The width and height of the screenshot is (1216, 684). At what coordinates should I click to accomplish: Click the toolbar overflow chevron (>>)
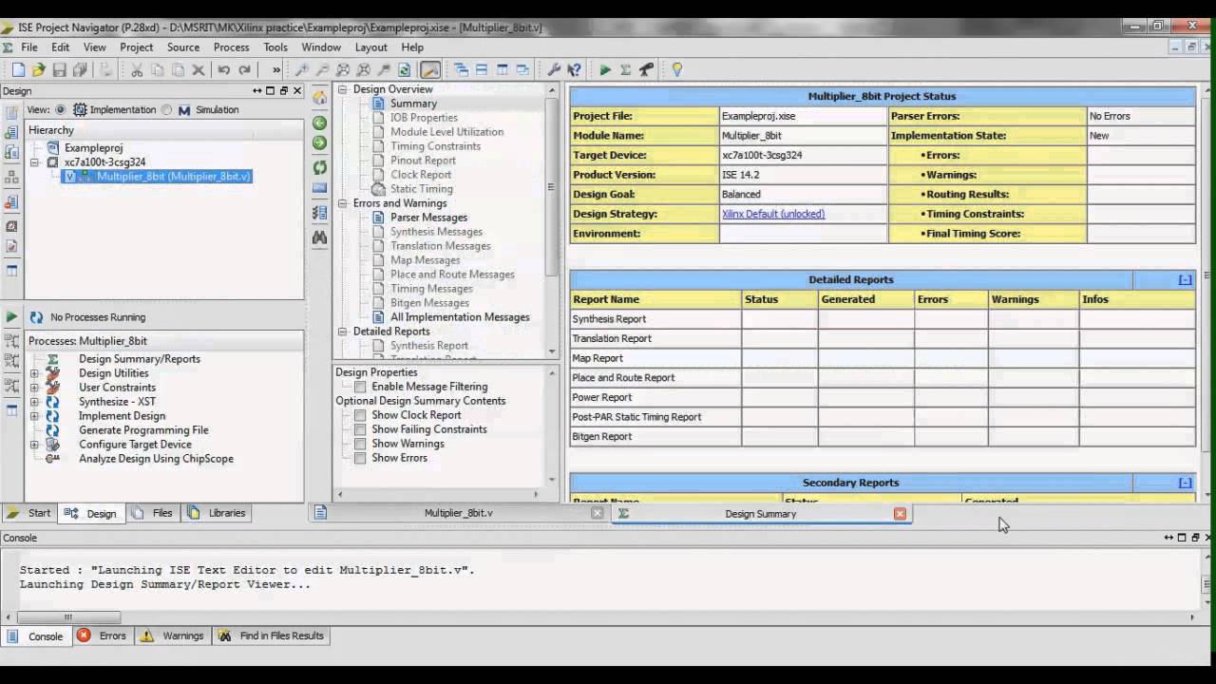(x=276, y=69)
